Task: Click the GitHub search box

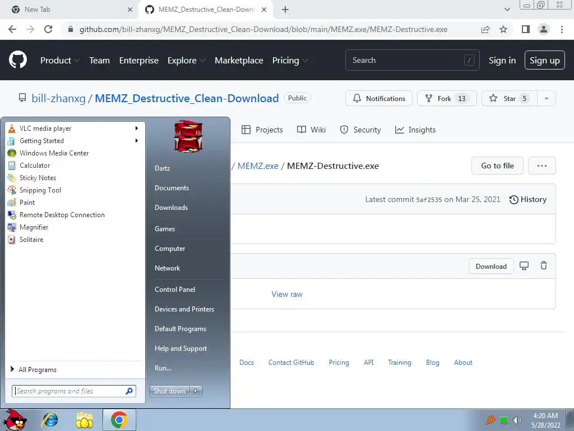Action: (x=412, y=60)
